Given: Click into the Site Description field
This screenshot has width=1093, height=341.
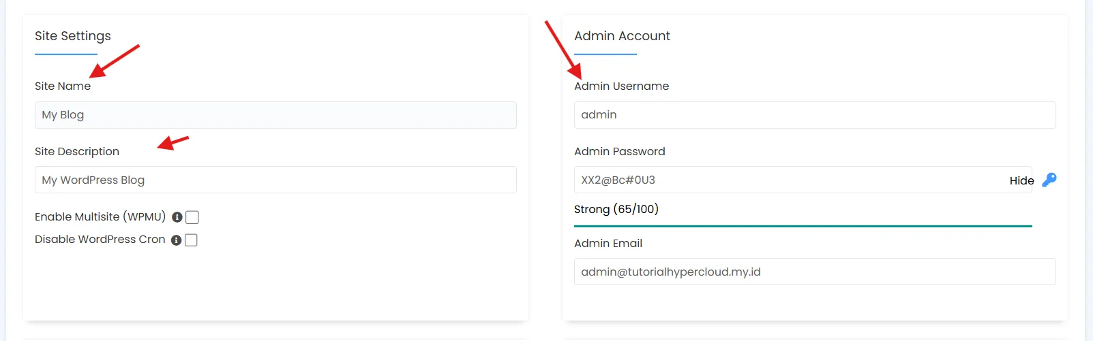Looking at the screenshot, I should pos(275,180).
